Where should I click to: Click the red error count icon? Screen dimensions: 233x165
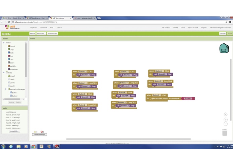click(42, 132)
